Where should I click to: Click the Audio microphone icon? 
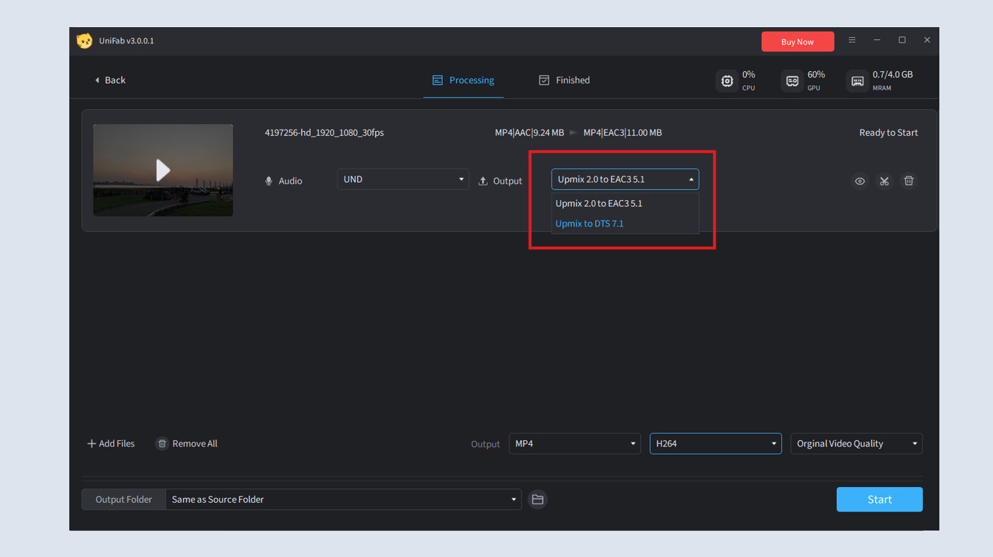[269, 180]
